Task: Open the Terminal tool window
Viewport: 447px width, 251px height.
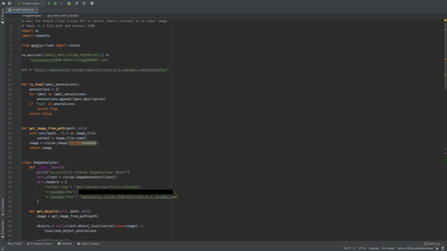Action: [x=65, y=244]
